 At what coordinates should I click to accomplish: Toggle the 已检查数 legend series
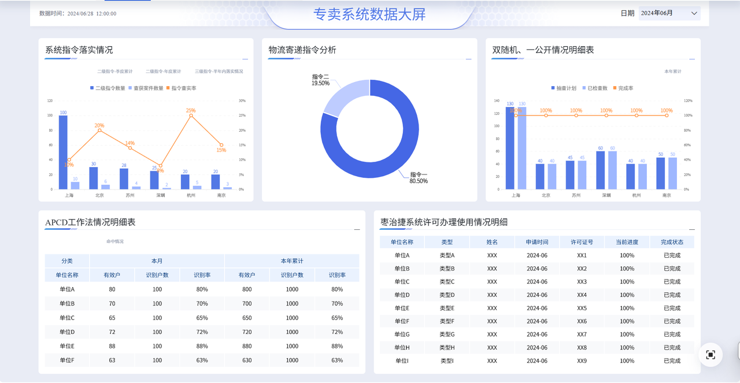coord(595,88)
